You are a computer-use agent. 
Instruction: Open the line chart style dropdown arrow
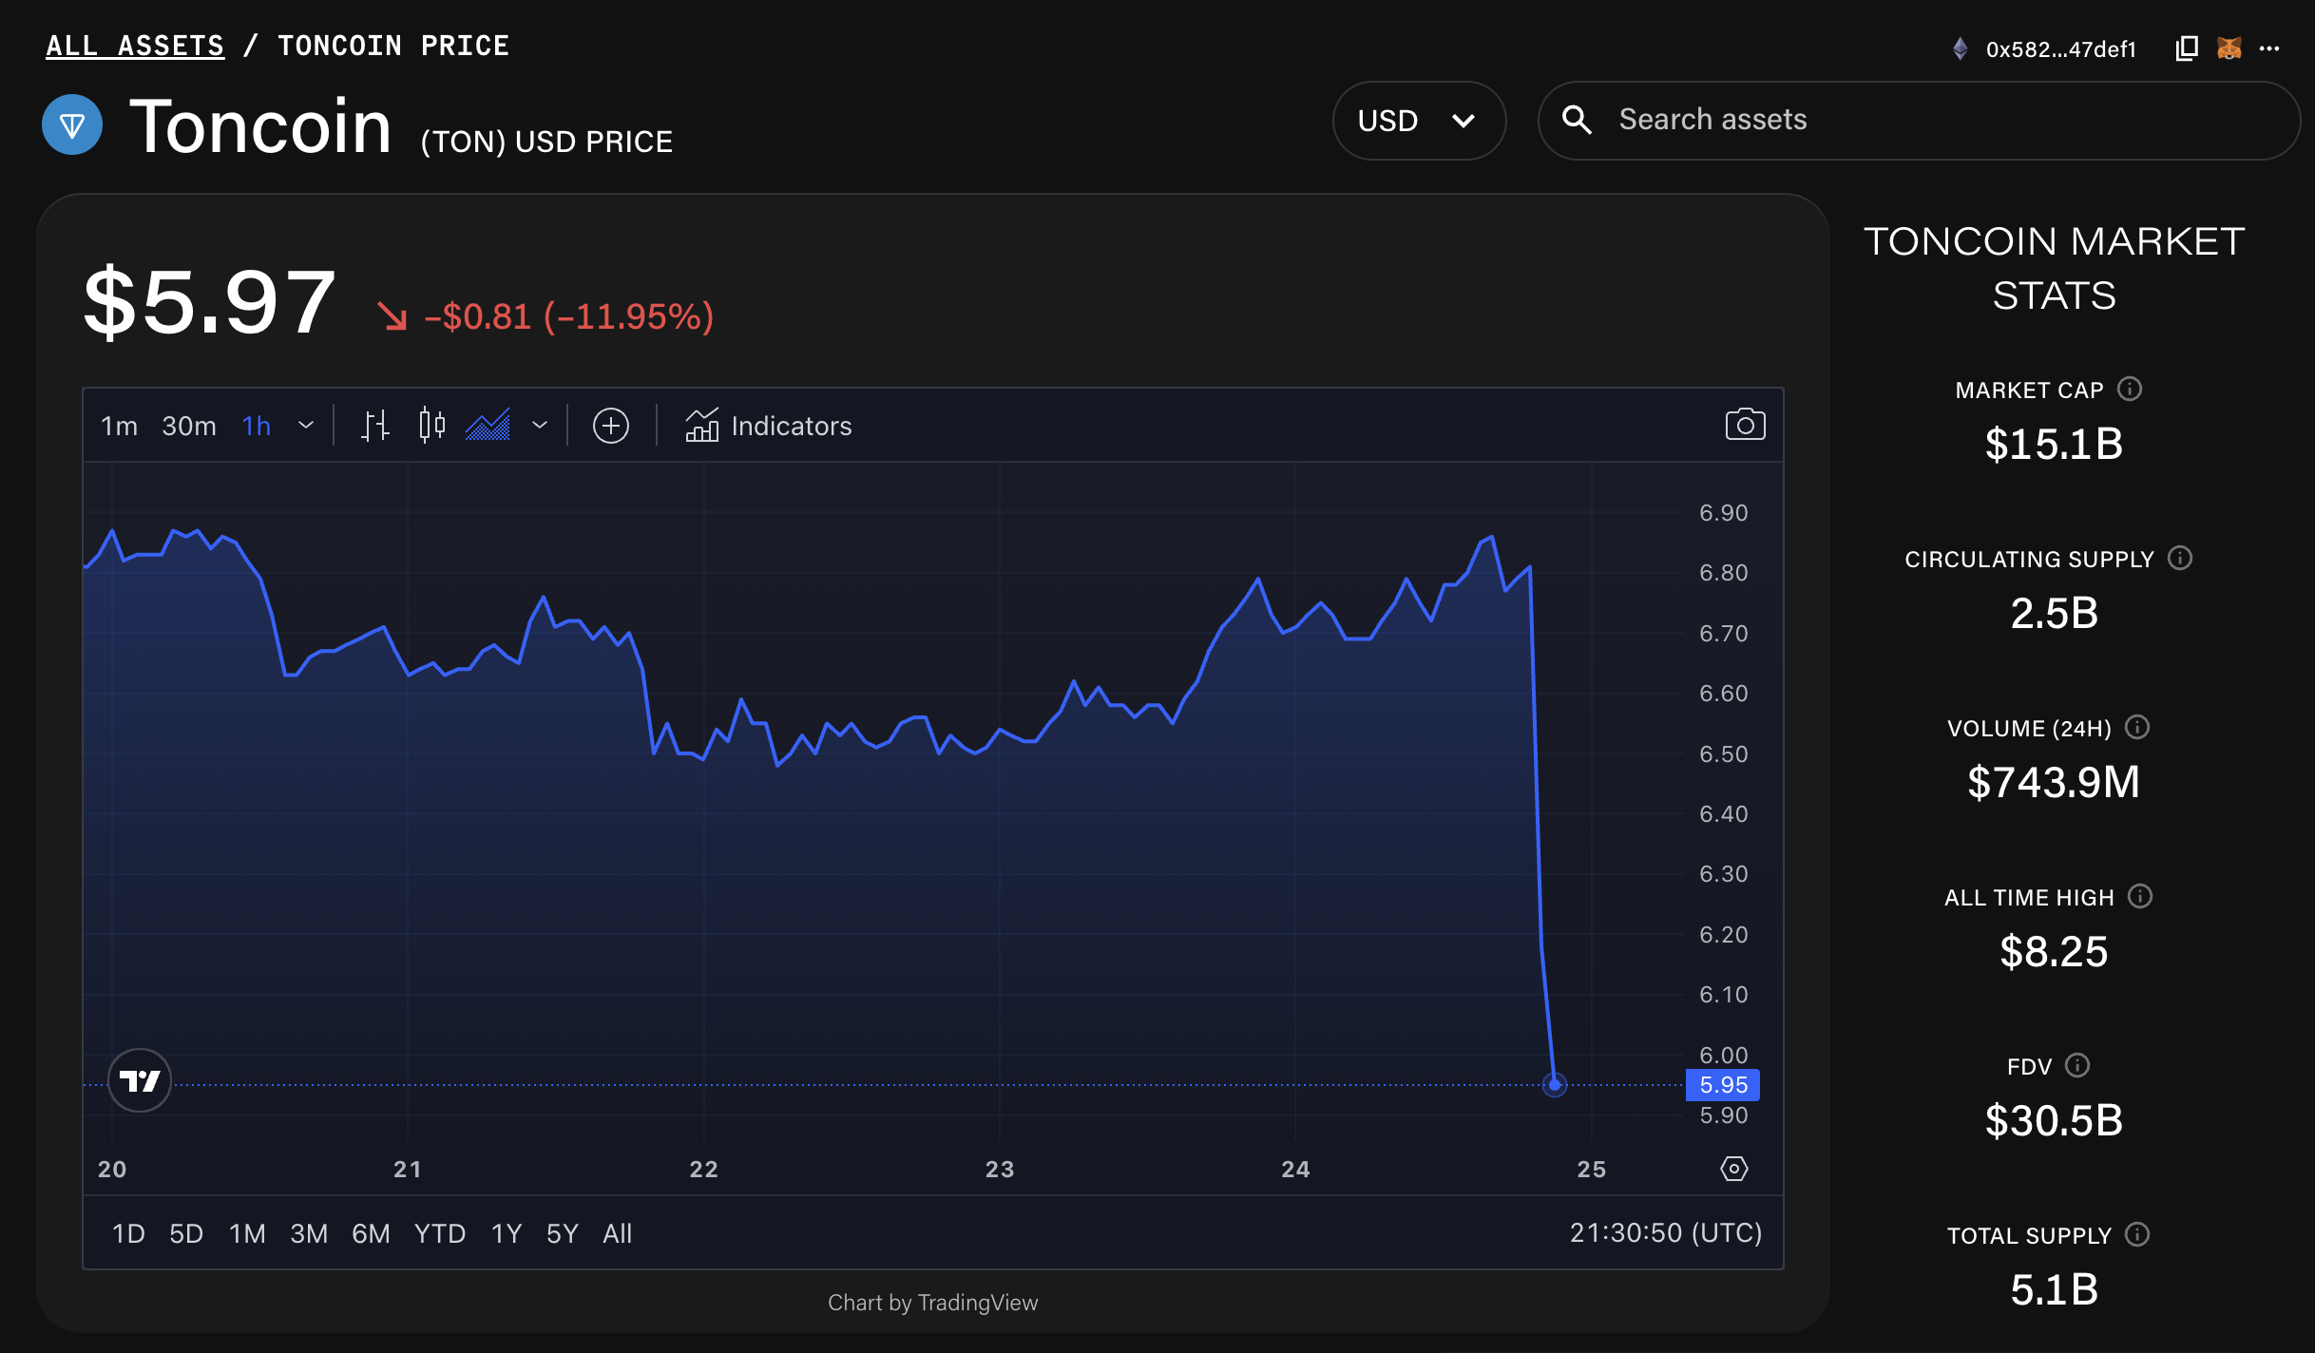click(x=540, y=426)
